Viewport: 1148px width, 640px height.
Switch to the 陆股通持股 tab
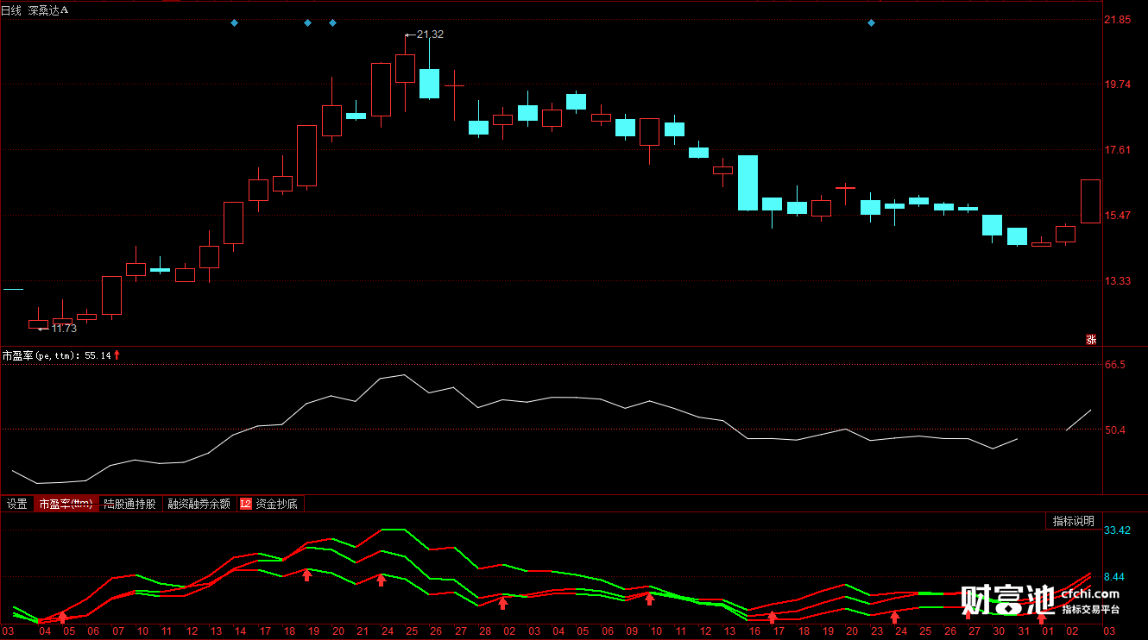(x=129, y=504)
